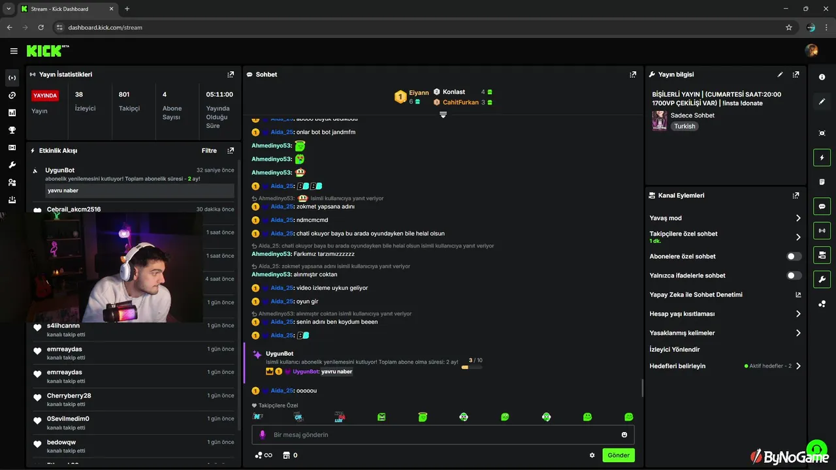
Task: Toggle the wrench stream info widget in right sidebar
Action: pyautogui.click(x=822, y=279)
